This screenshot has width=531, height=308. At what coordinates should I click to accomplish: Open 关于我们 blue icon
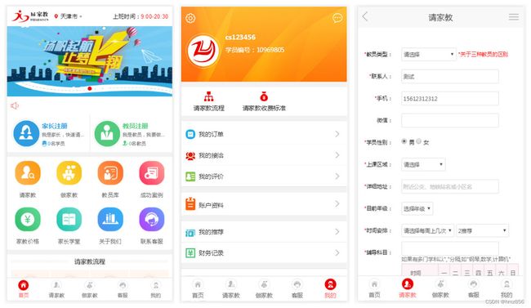(110, 220)
